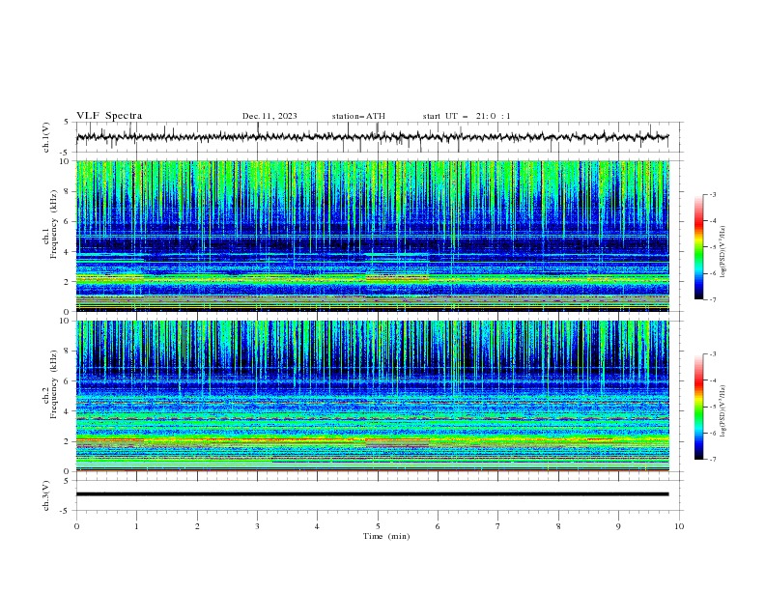Click the '-7' value on ch.2 colorbar
765x591 pixels.
(712, 459)
